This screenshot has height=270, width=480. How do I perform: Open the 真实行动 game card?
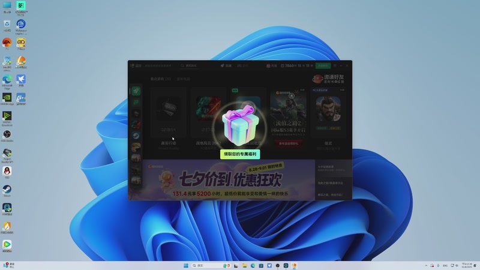(169, 119)
